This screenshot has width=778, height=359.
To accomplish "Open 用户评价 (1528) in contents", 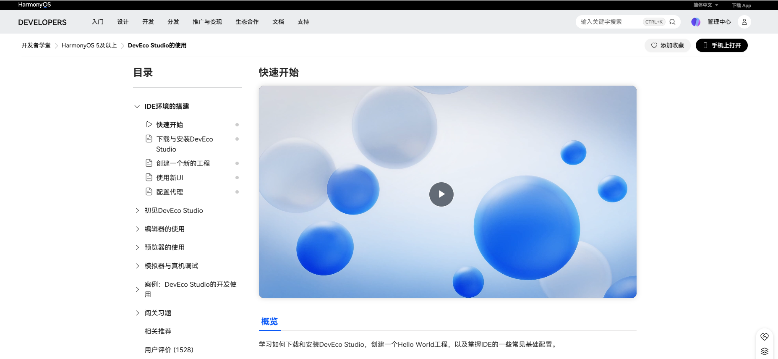I will click(169, 350).
